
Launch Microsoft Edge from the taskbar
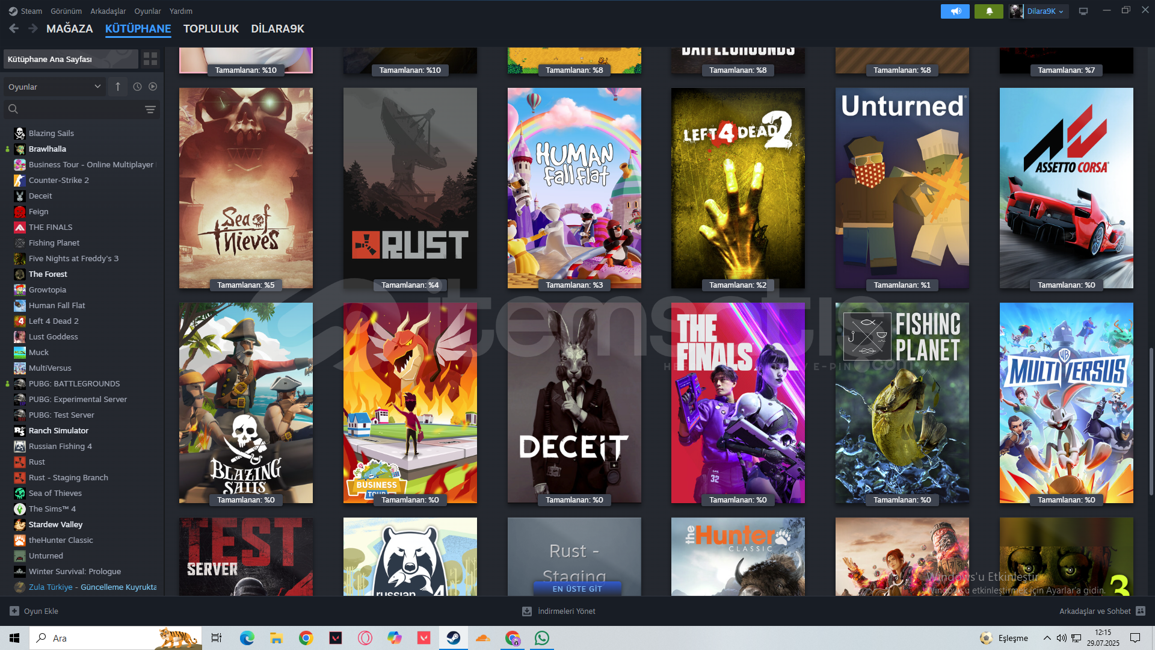[x=247, y=638]
